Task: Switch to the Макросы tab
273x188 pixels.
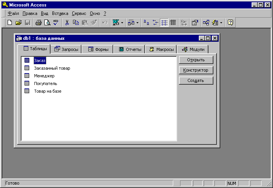Action: (161, 49)
